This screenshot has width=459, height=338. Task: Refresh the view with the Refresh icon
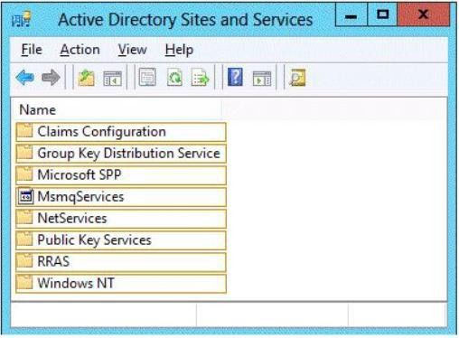(174, 78)
